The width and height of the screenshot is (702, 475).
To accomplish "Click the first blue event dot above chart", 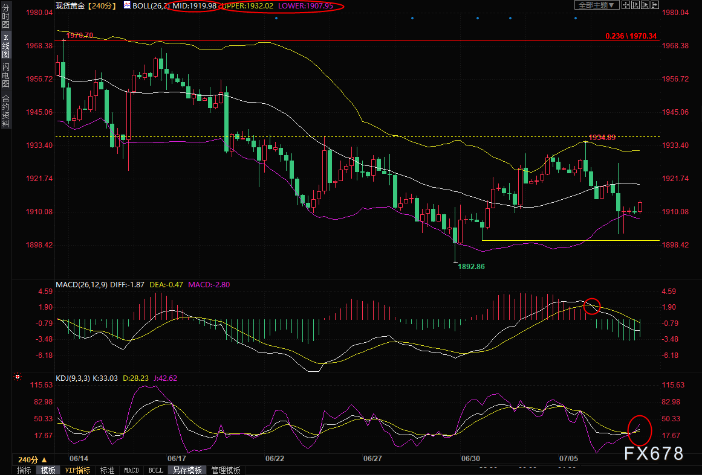I will pyautogui.click(x=276, y=18).
